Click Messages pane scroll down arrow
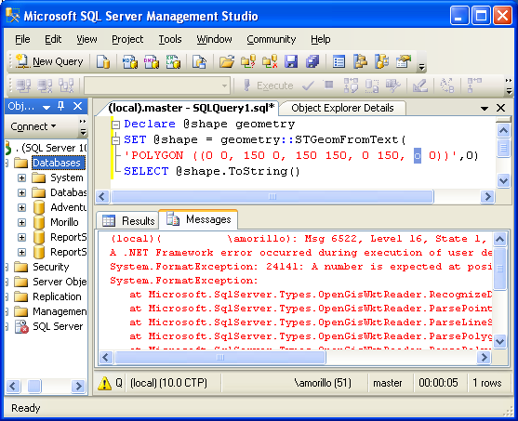The image size is (518, 421). [499, 341]
